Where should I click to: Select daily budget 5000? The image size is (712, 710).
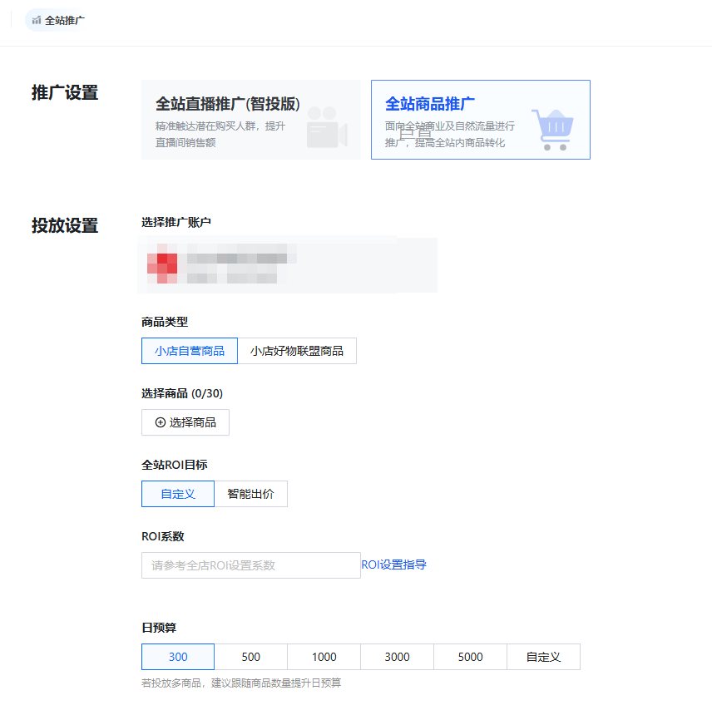coord(471,657)
